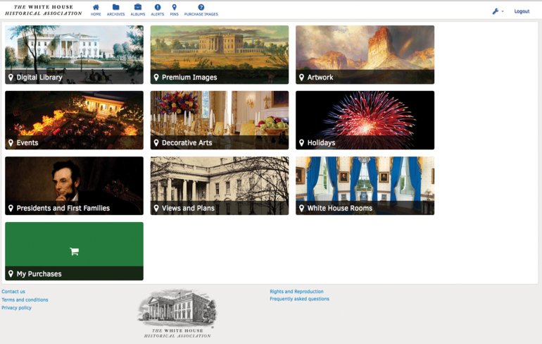
Task: Open the Frequently asked questions link
Action: [299, 299]
